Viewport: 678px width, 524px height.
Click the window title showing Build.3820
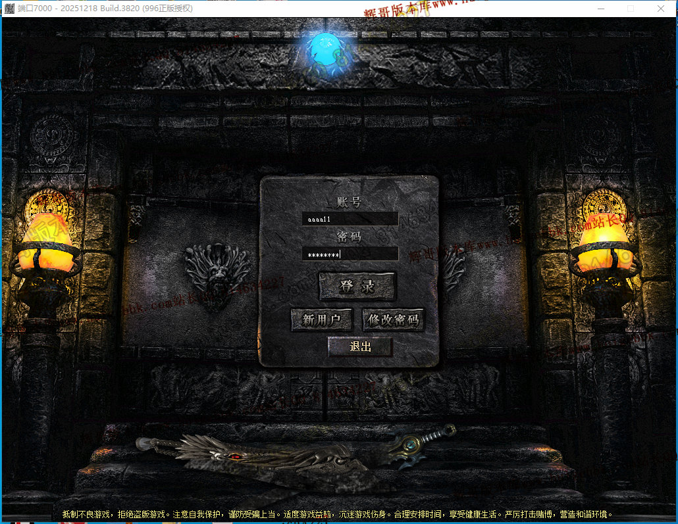tap(105, 9)
